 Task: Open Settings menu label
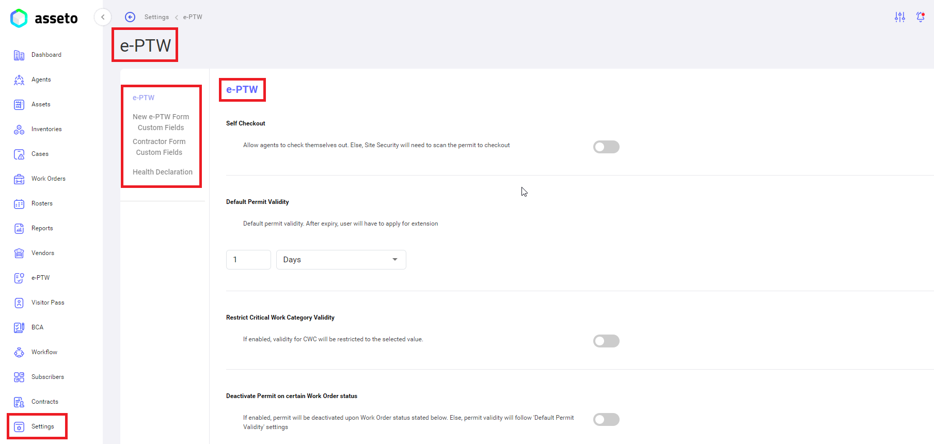(x=43, y=426)
